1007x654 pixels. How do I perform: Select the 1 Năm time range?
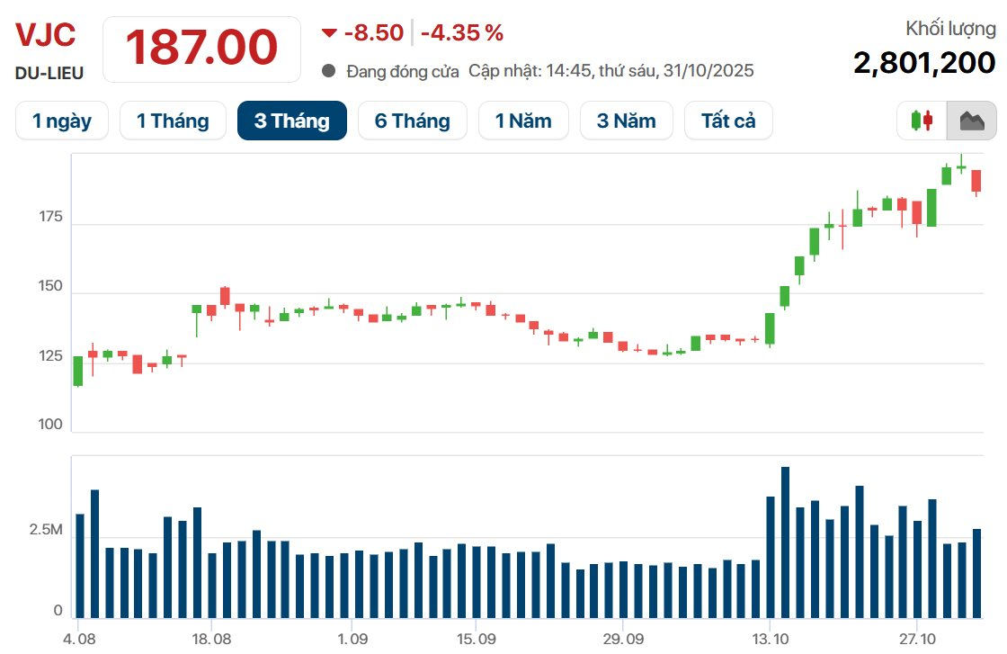[523, 121]
